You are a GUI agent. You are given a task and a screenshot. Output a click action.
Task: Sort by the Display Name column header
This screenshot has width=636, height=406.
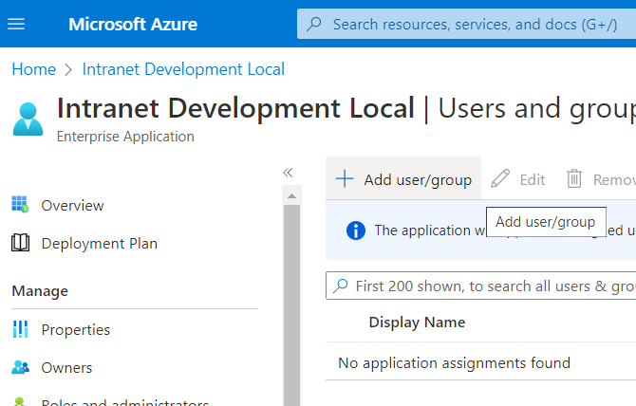[x=417, y=323]
